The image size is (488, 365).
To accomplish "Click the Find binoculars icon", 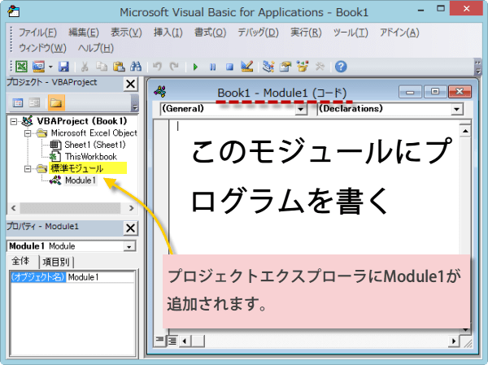I will pos(136,67).
